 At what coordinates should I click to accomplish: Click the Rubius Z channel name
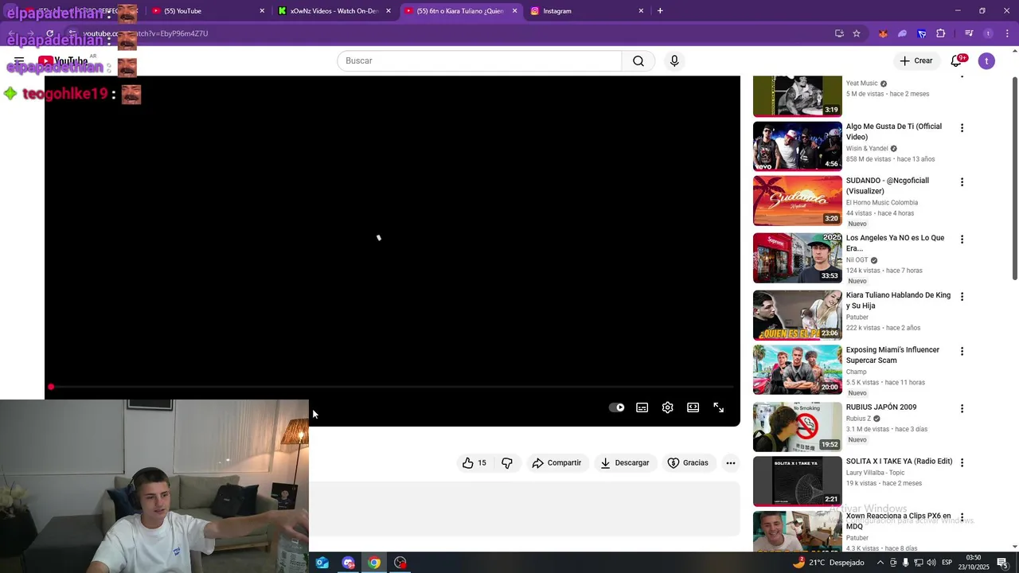tap(858, 419)
